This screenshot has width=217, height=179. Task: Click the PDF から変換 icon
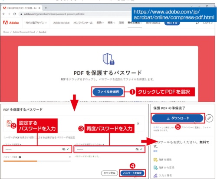click(155, 168)
